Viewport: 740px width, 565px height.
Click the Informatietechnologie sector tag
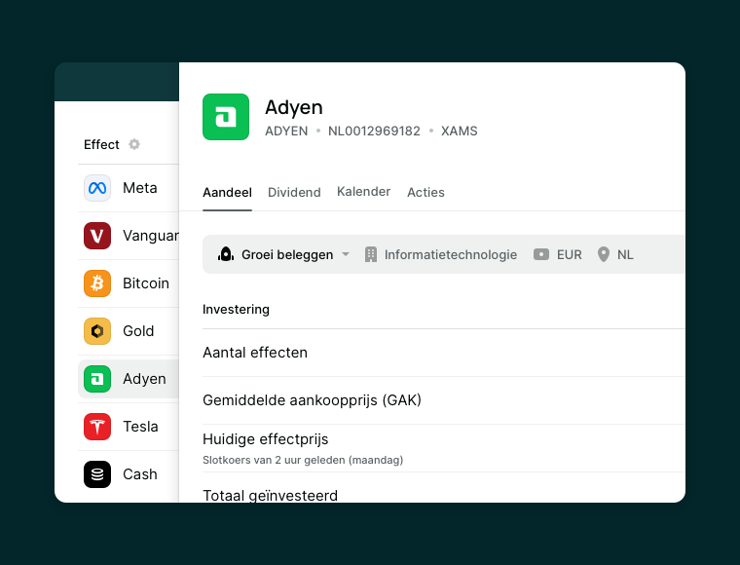point(441,254)
